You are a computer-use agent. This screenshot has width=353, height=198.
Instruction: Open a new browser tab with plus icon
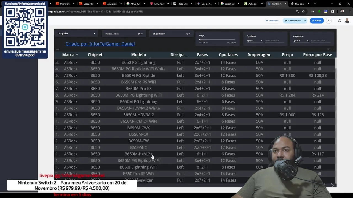[x=315, y=4]
